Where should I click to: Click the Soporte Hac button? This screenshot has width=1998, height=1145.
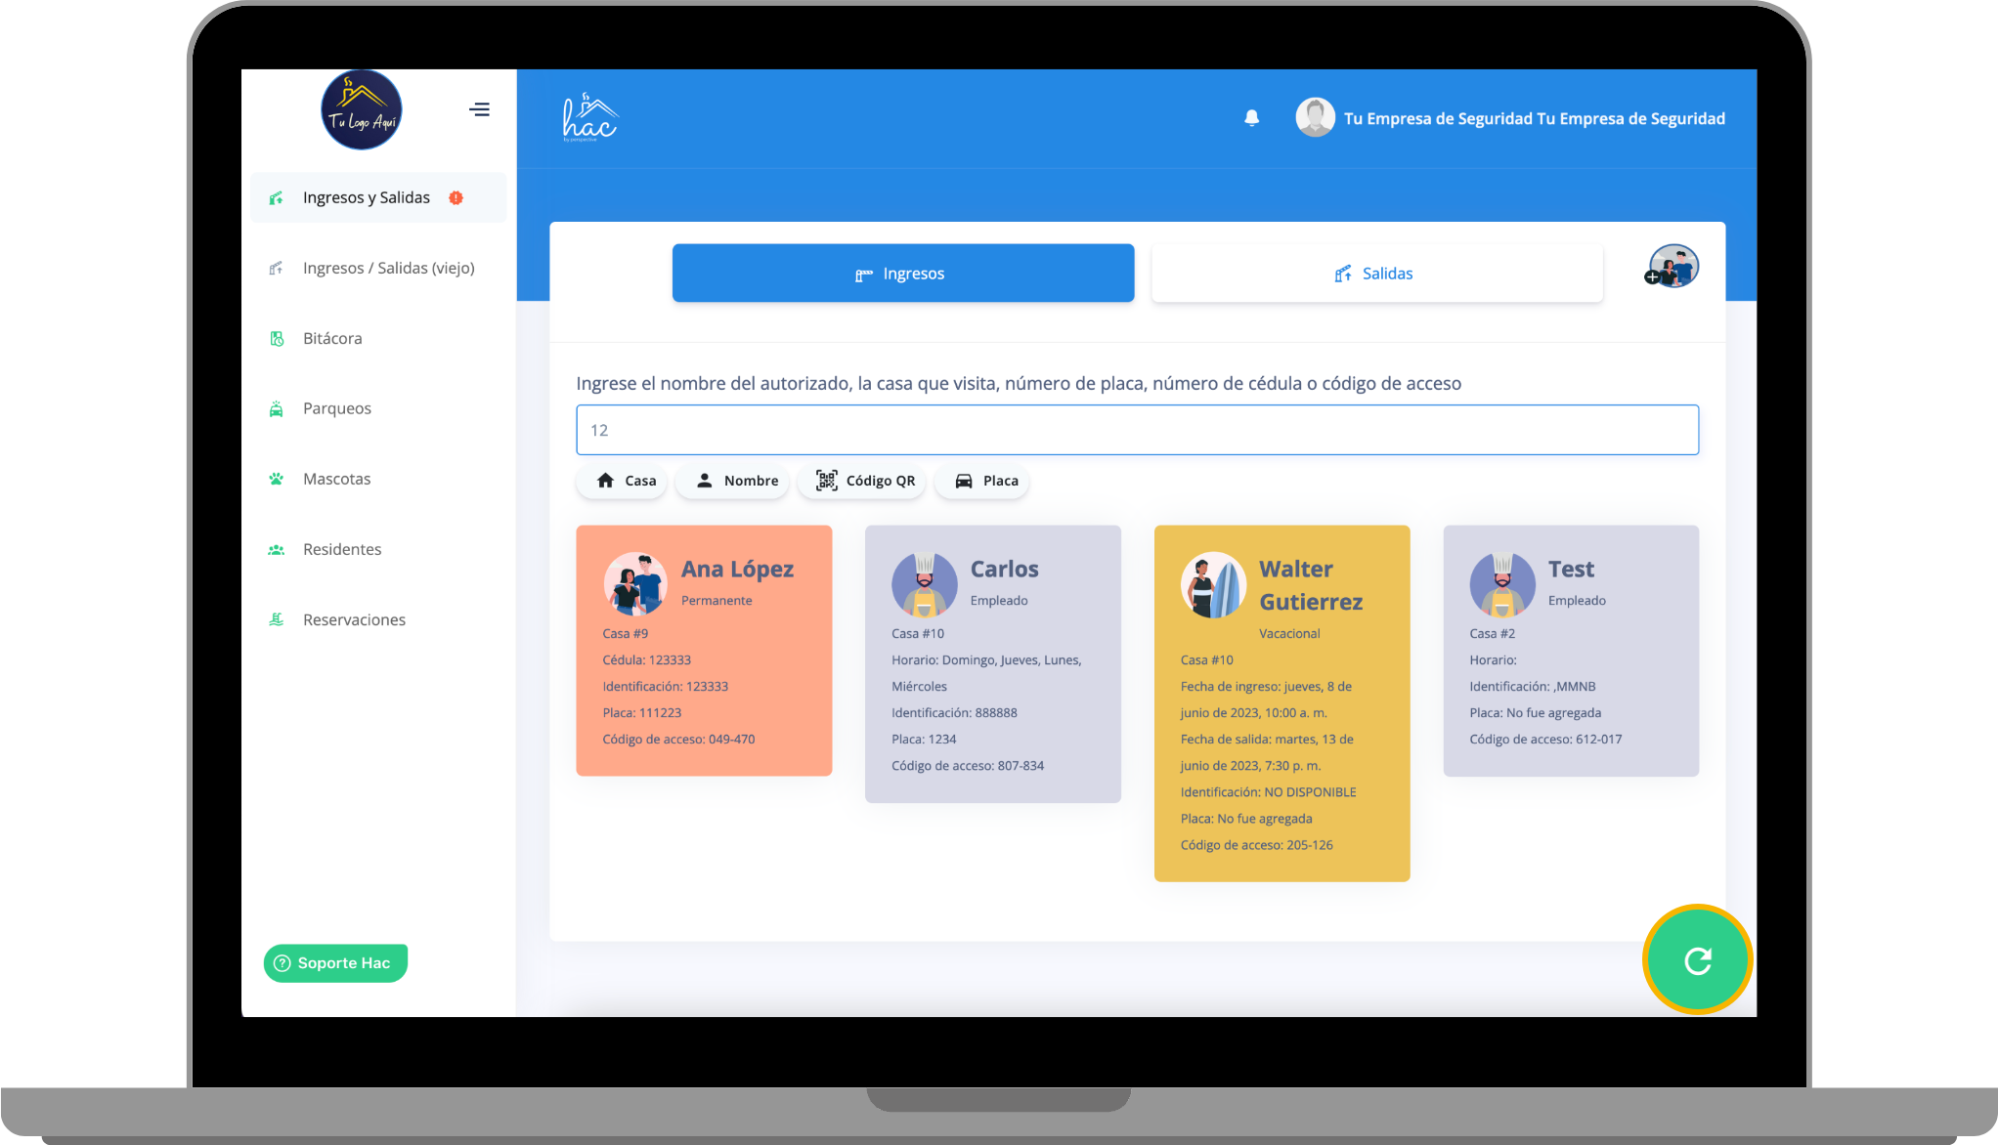pyautogui.click(x=335, y=963)
